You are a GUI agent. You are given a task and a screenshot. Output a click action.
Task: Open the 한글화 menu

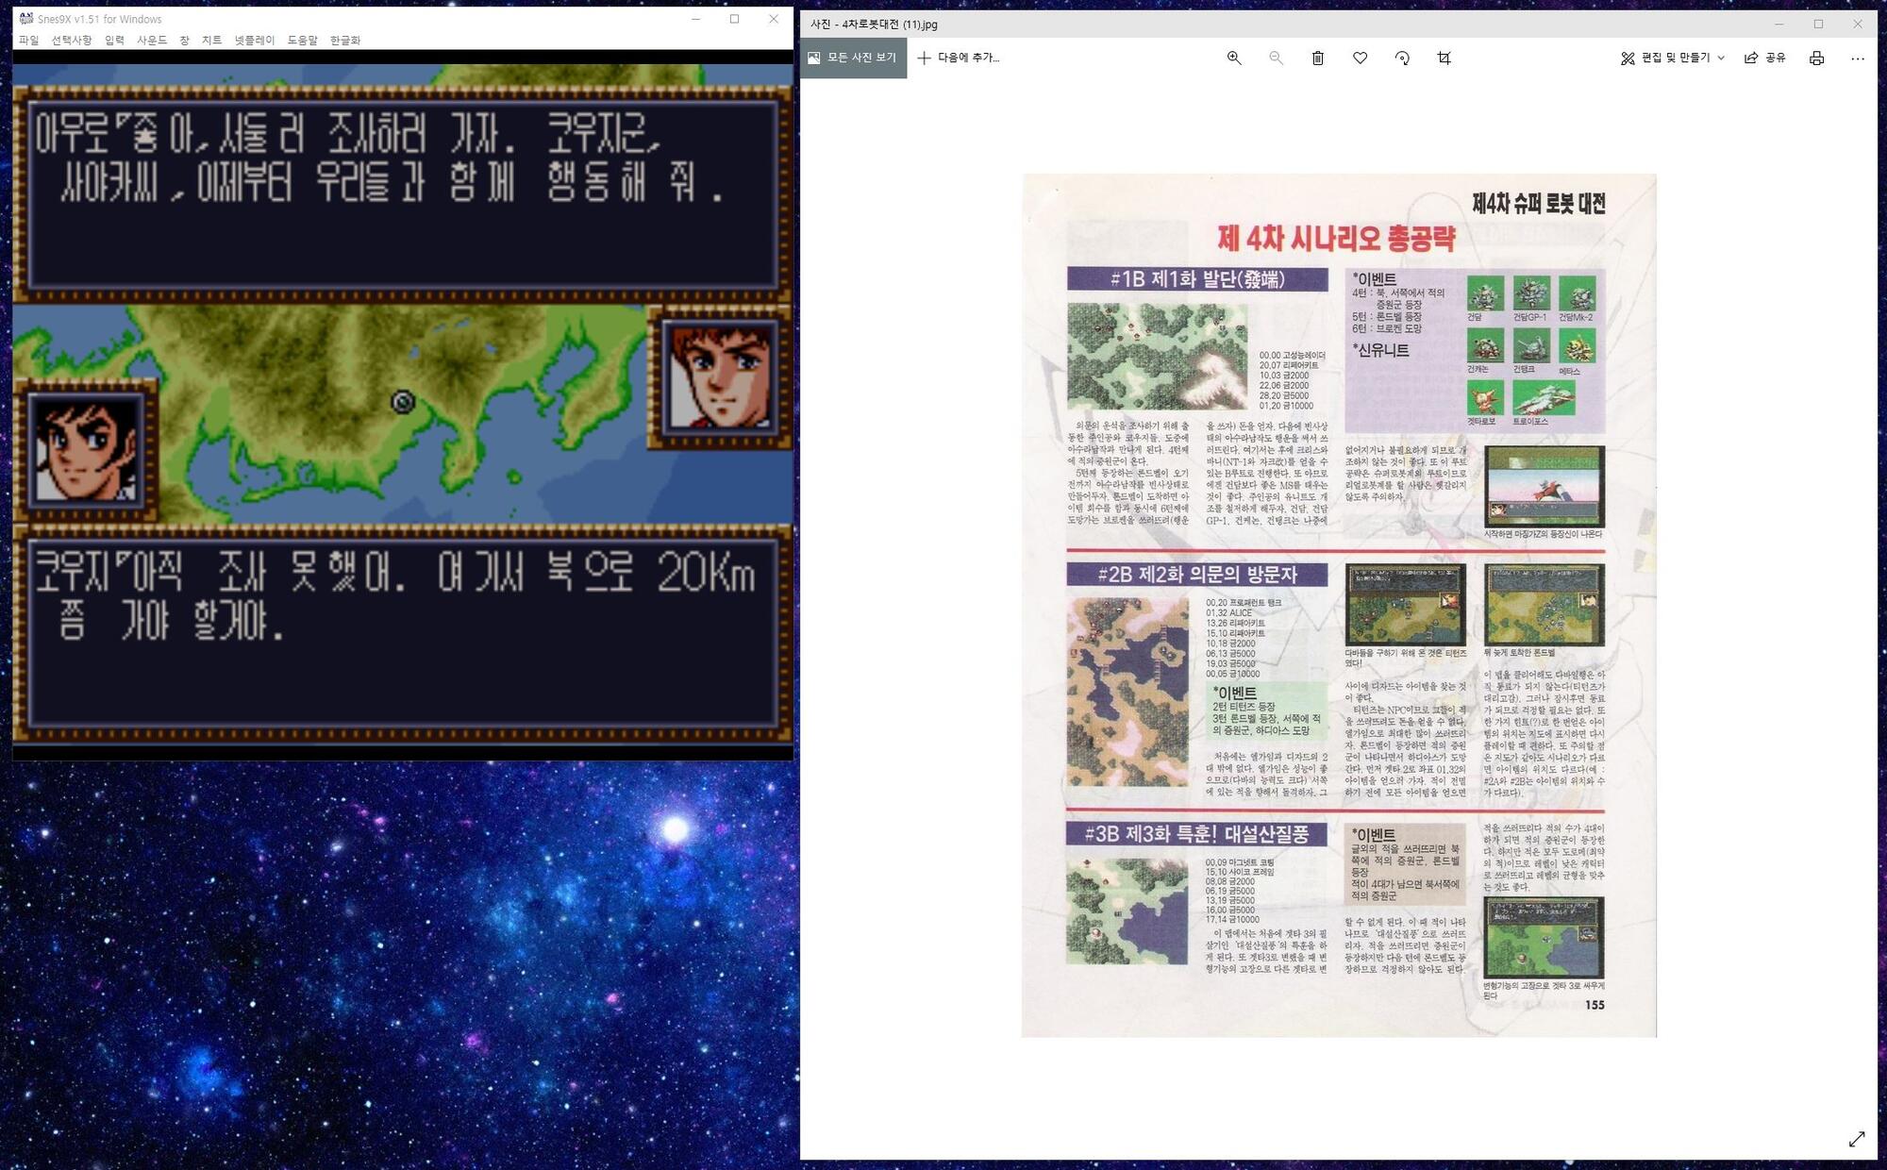click(345, 41)
